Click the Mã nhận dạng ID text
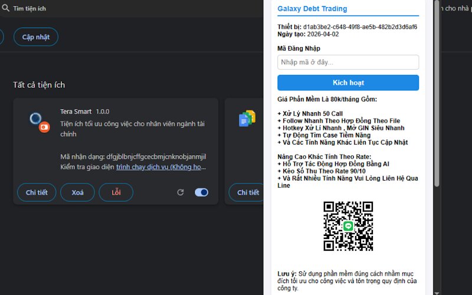The width and height of the screenshot is (472, 295). click(x=133, y=157)
